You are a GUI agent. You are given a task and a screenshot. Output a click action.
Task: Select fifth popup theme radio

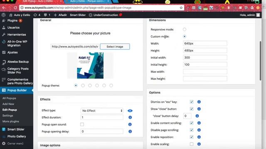pyautogui.click(x=104, y=86)
